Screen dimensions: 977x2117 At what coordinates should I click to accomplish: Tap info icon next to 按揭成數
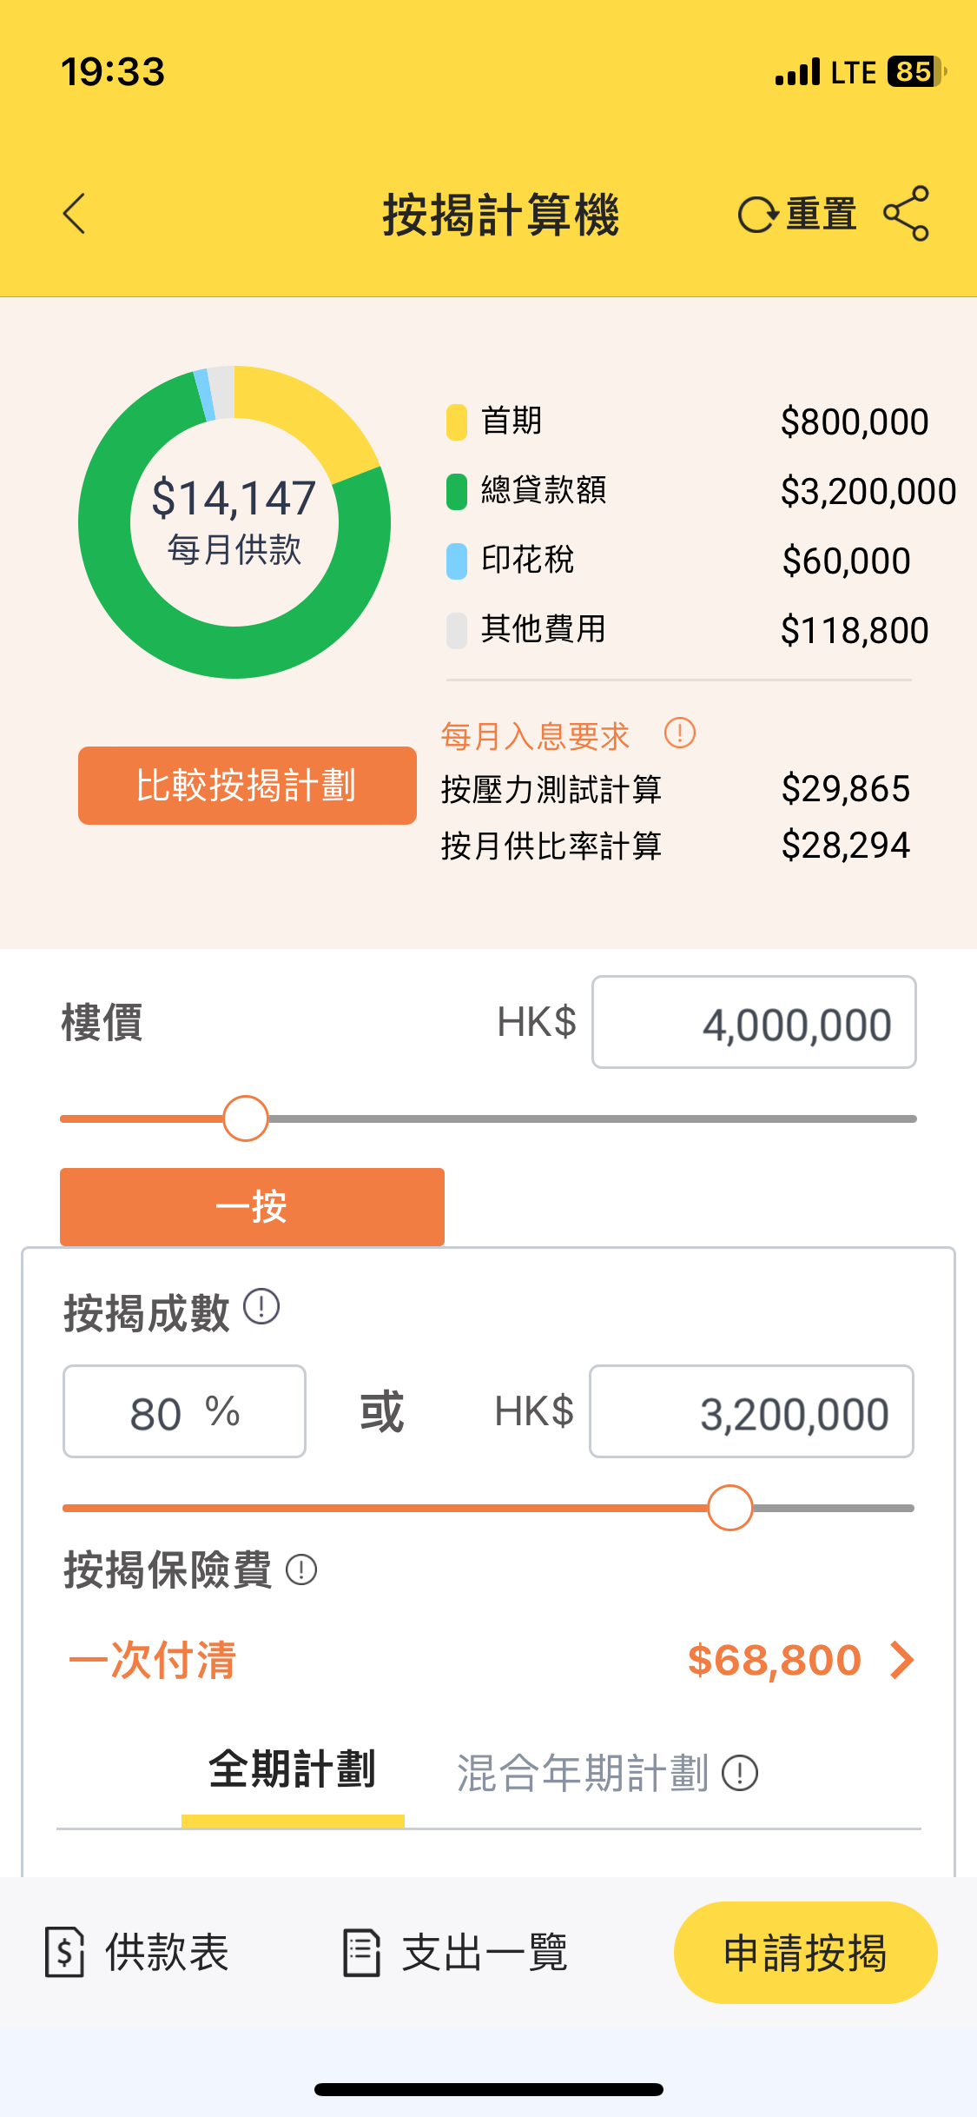click(x=261, y=1306)
